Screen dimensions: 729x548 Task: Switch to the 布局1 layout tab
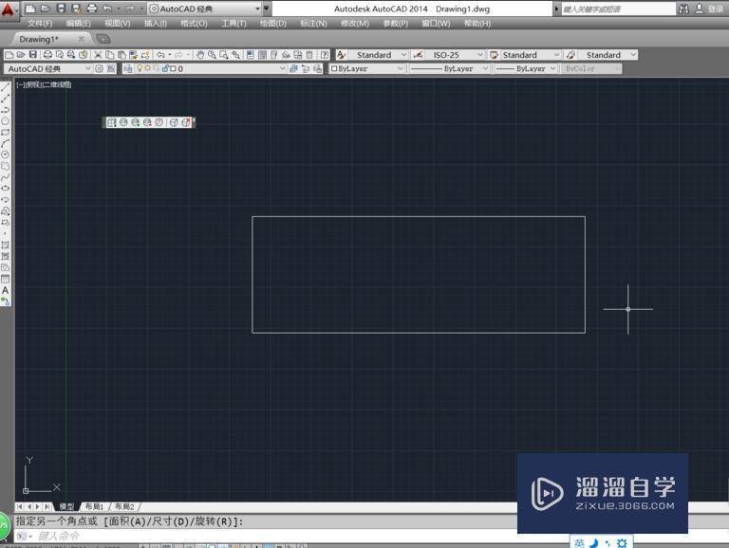(x=94, y=506)
